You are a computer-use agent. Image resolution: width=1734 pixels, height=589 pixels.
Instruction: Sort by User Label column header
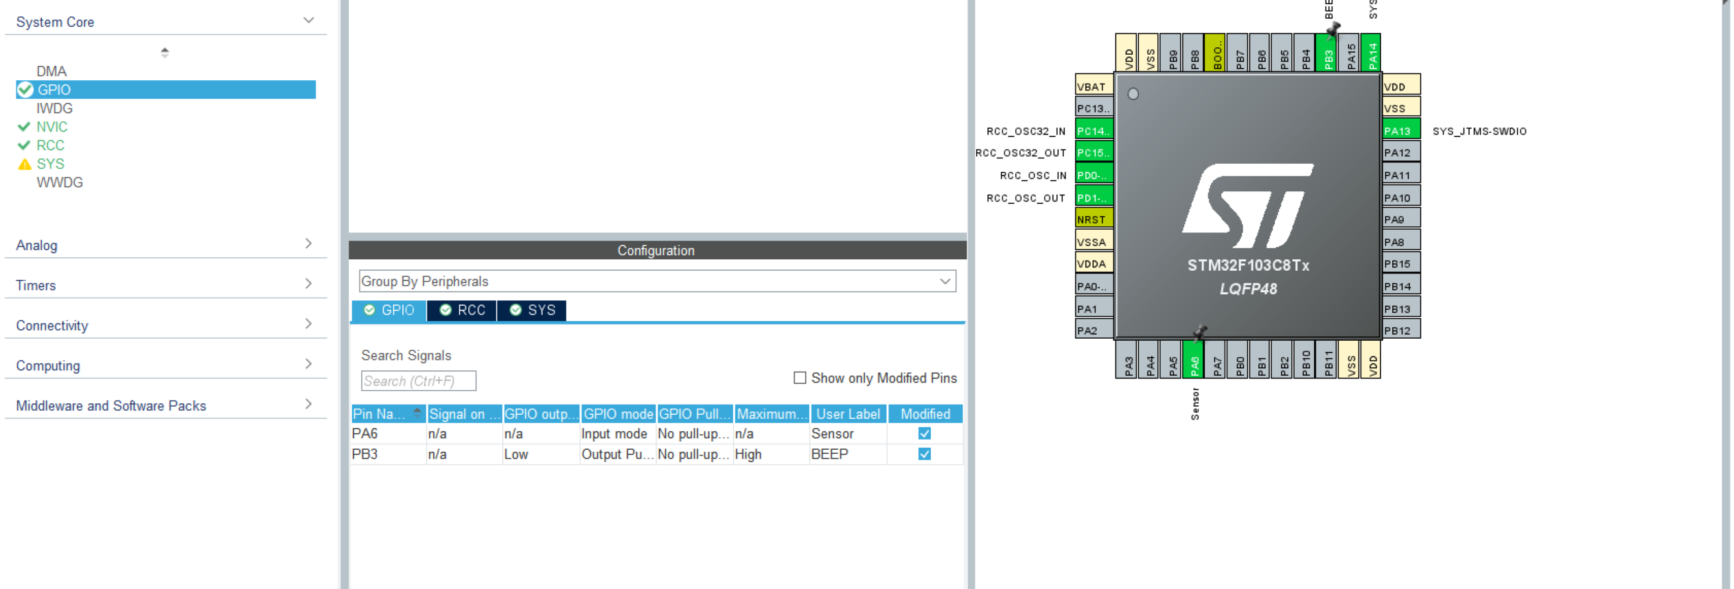[848, 414]
